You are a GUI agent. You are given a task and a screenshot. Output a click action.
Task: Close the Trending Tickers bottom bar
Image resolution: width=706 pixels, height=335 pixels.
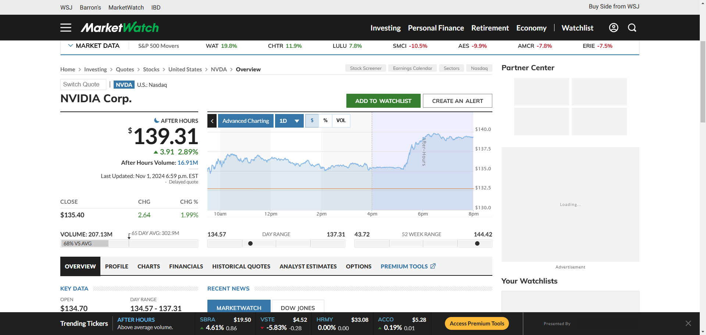coord(688,323)
